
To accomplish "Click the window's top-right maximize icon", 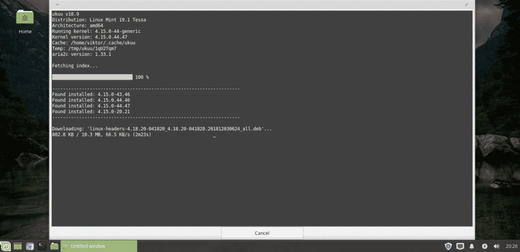I will click(x=467, y=4).
